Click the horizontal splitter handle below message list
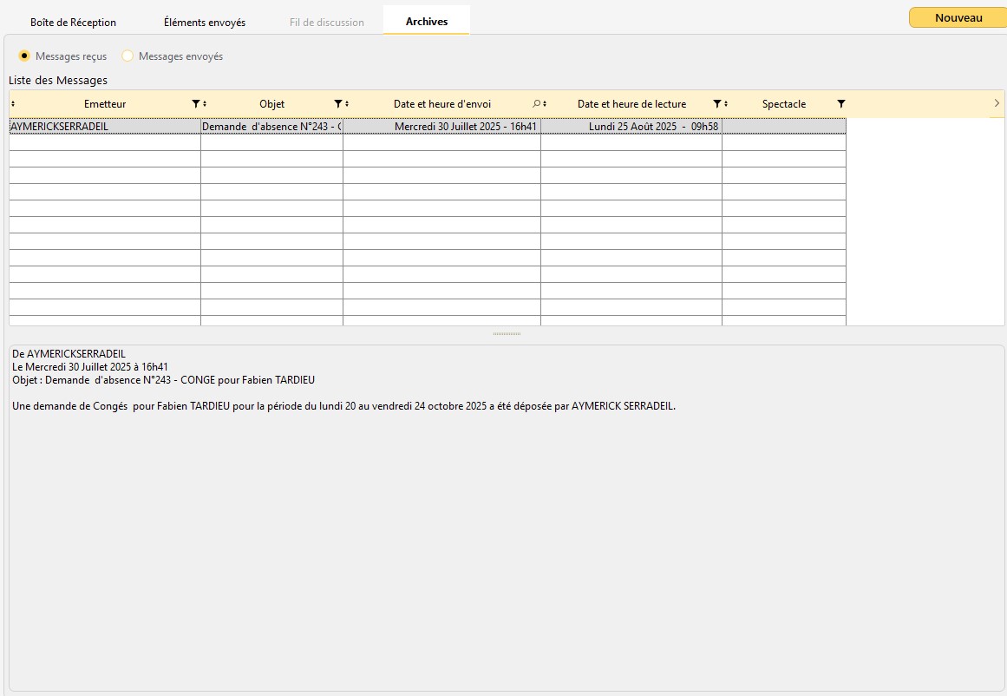 pyautogui.click(x=507, y=334)
